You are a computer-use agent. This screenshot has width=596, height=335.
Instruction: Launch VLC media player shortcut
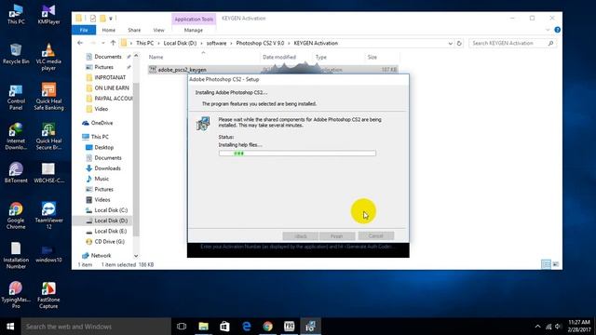pyautogui.click(x=48, y=57)
